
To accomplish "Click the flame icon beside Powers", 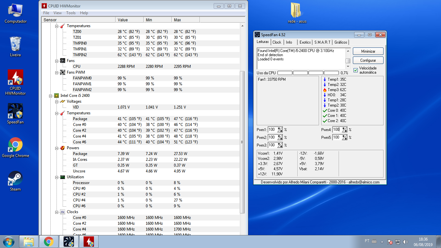I will pos(63,148).
